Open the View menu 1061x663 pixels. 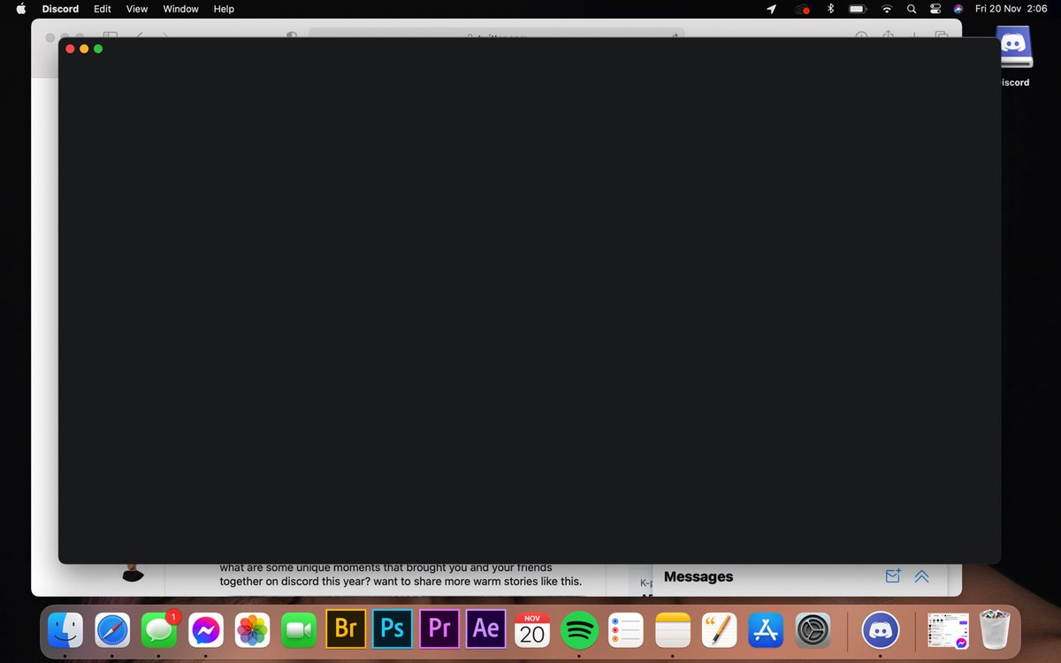[x=137, y=9]
